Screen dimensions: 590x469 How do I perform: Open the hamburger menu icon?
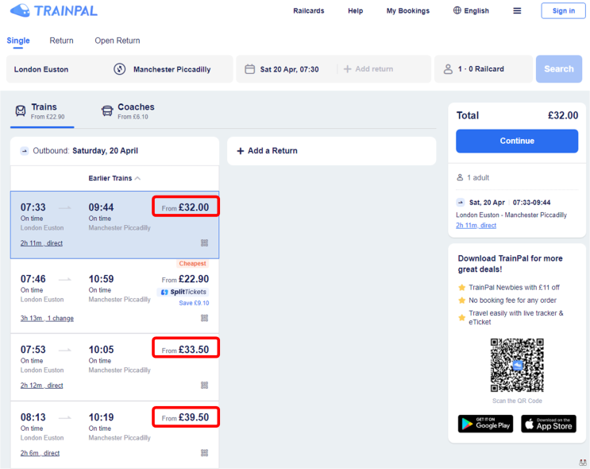click(x=518, y=11)
